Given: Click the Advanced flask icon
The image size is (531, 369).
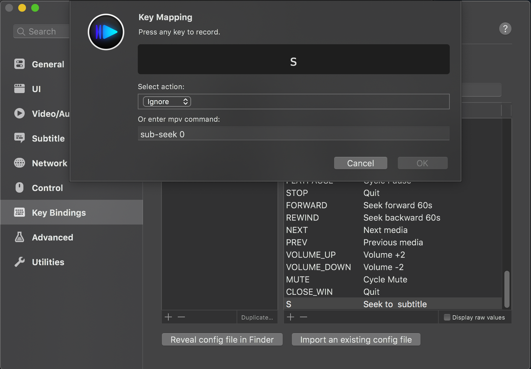Looking at the screenshot, I should 19,237.
